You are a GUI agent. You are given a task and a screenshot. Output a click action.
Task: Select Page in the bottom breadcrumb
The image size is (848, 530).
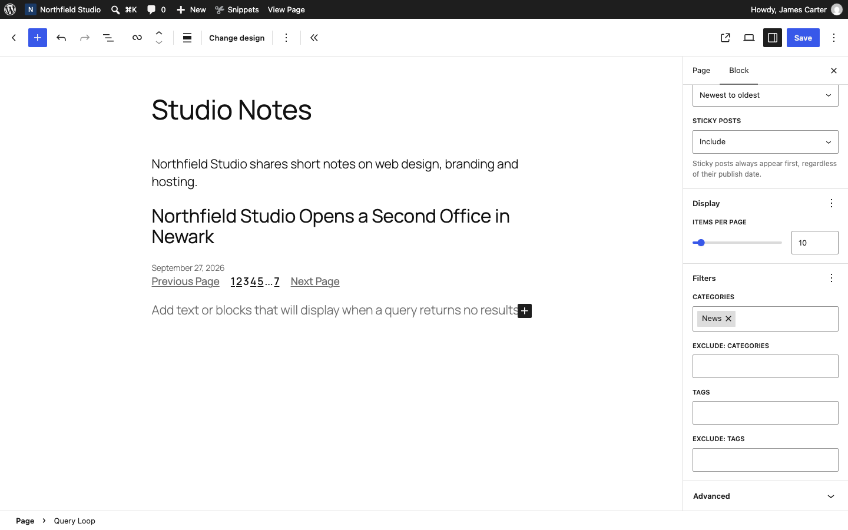point(25,521)
